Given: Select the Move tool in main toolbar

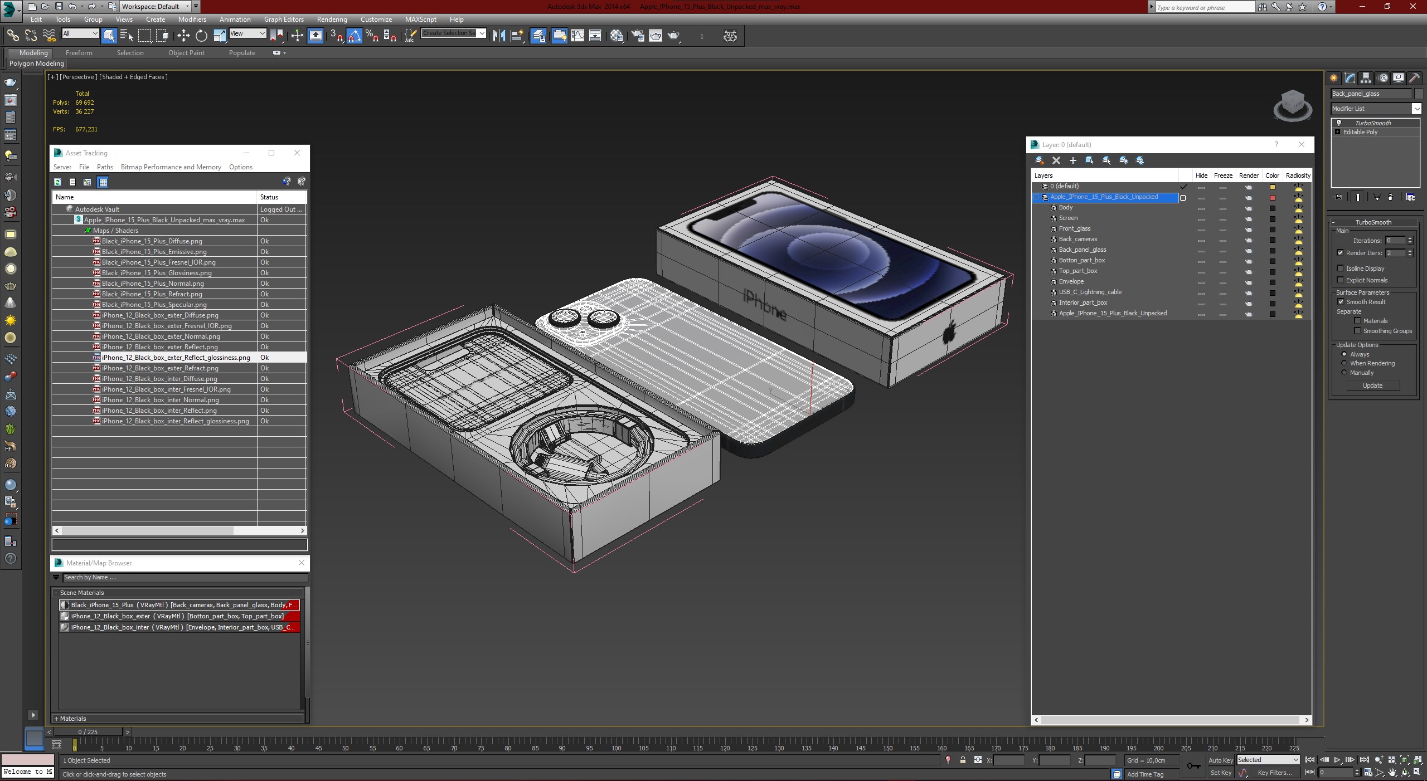Looking at the screenshot, I should [183, 36].
